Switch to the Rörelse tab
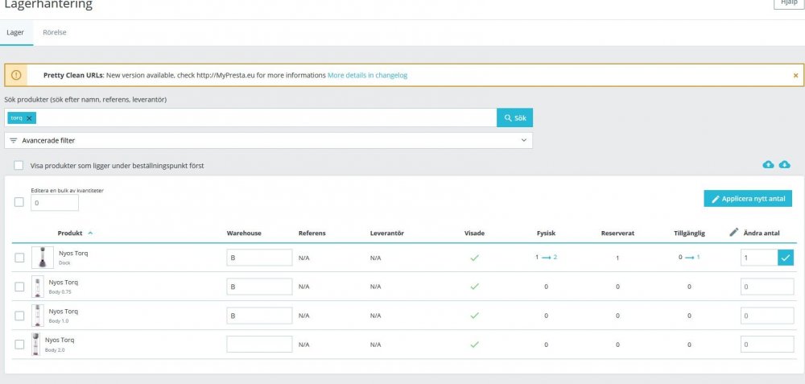 tap(55, 33)
